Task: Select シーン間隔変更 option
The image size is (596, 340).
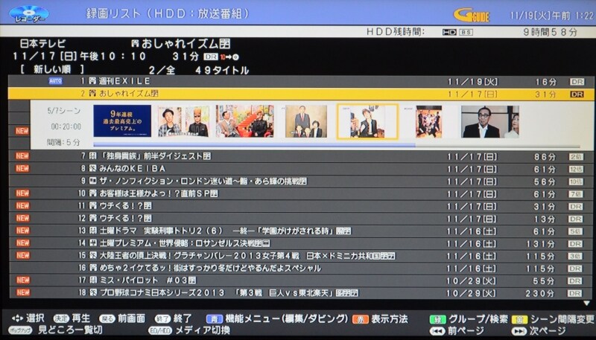Action: pyautogui.click(x=562, y=318)
